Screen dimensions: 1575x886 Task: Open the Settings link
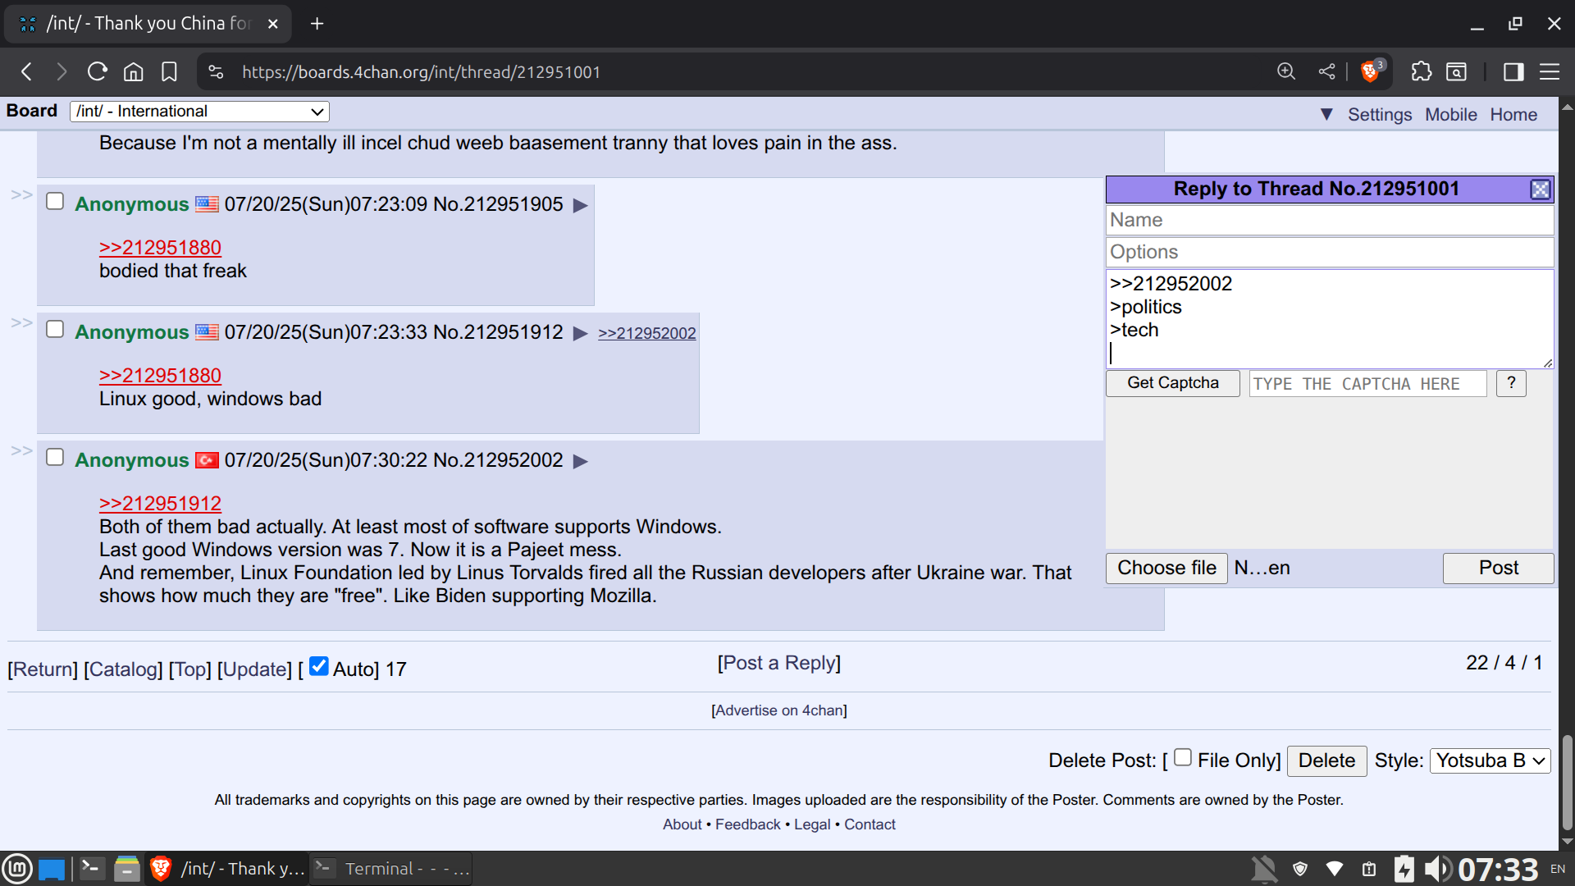1380,115
